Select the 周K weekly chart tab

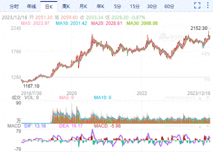tap(66, 7)
